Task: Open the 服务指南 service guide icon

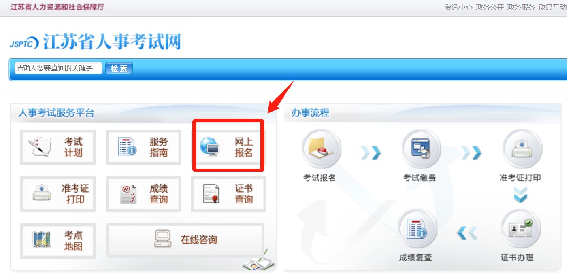Action: pos(126,146)
